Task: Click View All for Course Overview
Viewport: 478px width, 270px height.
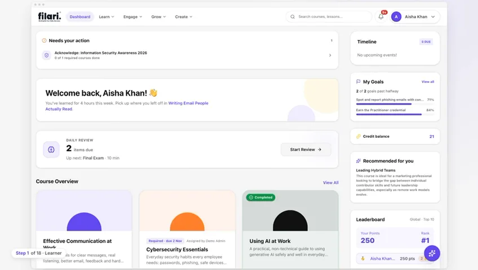Action: click(331, 182)
